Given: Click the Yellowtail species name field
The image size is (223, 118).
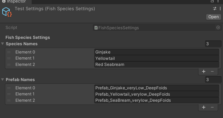Looking at the screenshot, I should [156, 58].
